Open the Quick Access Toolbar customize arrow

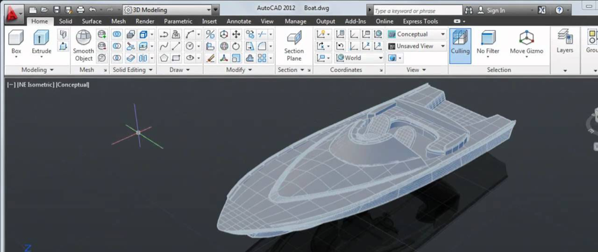coord(216,10)
